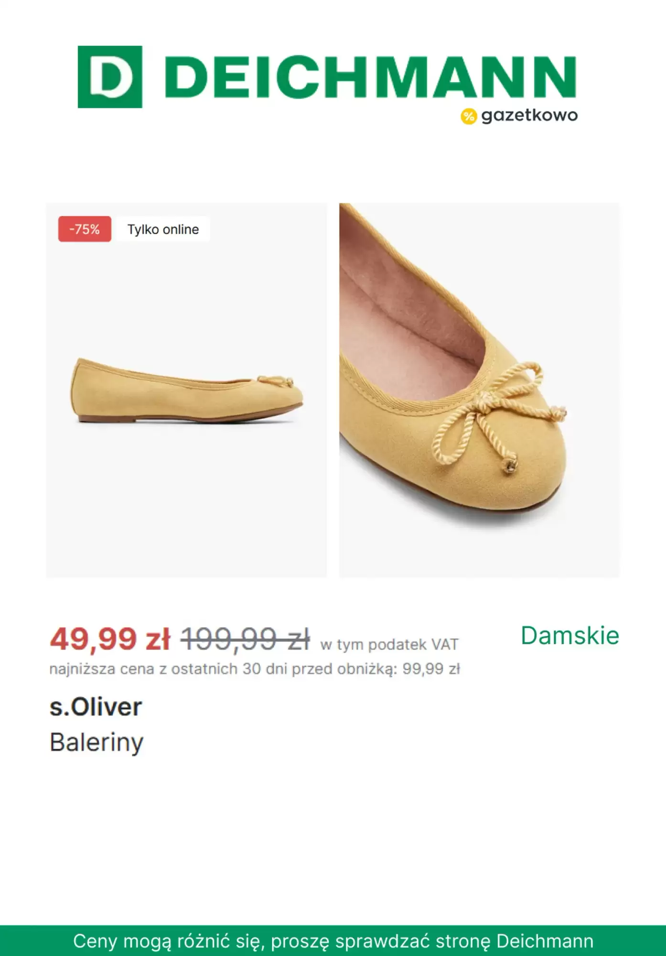Open the s.Oliver brand name
The width and height of the screenshot is (666, 956).
pyautogui.click(x=96, y=707)
